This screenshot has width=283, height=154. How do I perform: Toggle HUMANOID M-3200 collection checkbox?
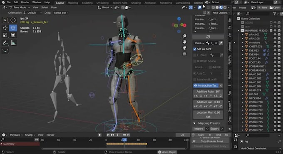coord(271,30)
